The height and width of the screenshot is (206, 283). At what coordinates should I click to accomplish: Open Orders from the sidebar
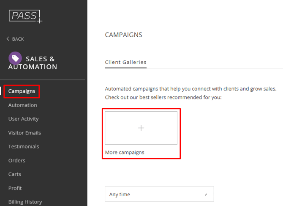click(x=17, y=160)
